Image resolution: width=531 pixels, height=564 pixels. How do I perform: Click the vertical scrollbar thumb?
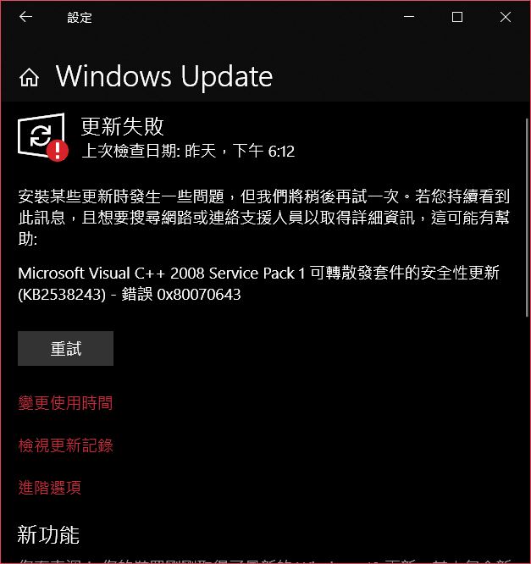(527, 218)
